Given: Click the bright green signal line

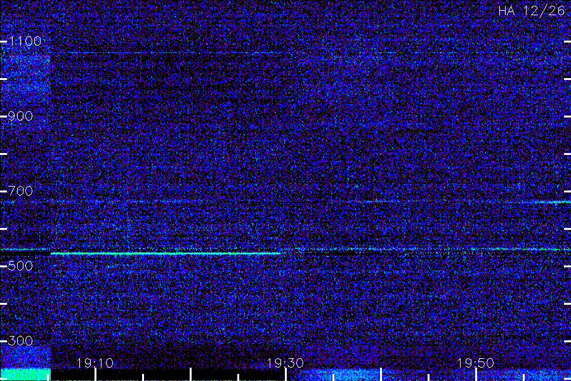Looking at the screenshot, I should click(166, 253).
